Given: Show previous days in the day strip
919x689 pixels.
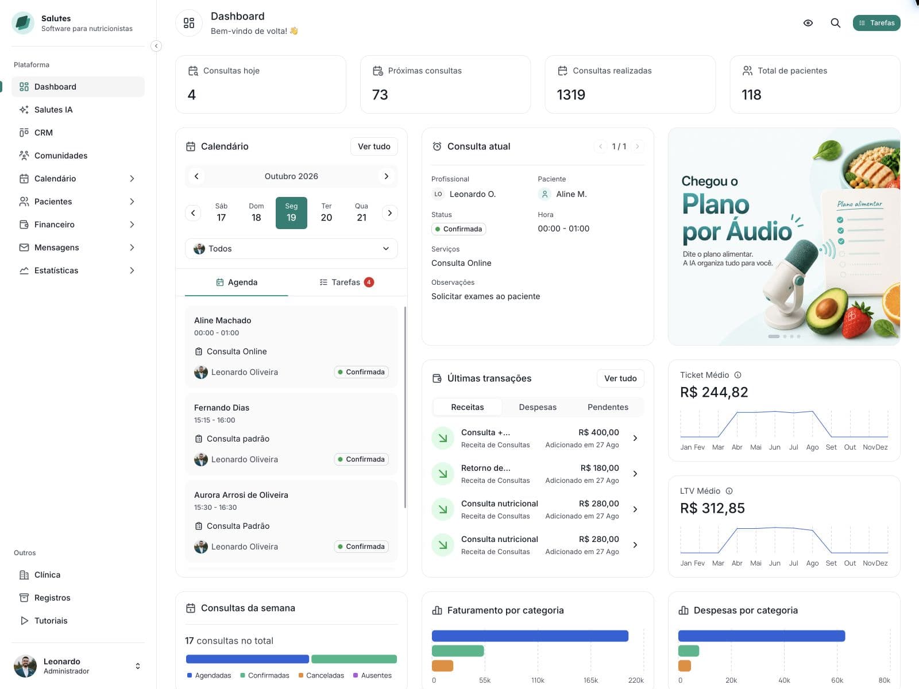Looking at the screenshot, I should pyautogui.click(x=193, y=213).
